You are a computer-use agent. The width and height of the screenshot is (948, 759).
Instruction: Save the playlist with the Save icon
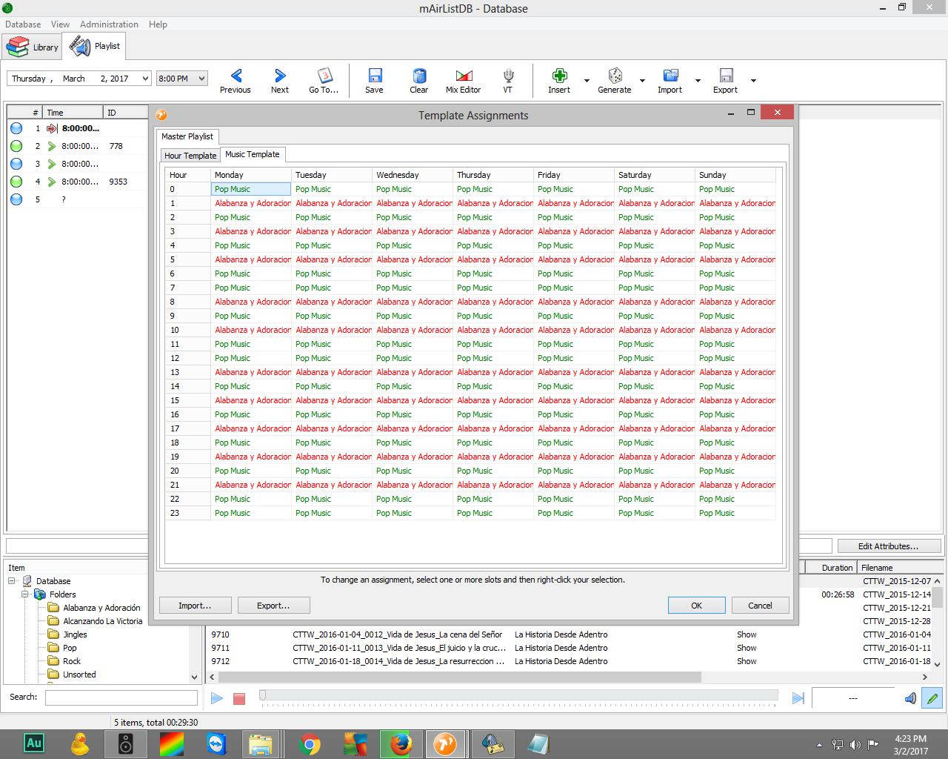[x=375, y=76]
